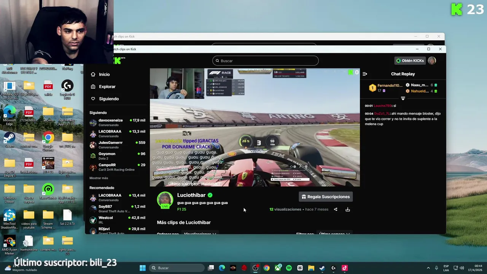Open Westcol recommended channel
Viewport: 487px width, 274px height.
click(x=117, y=220)
